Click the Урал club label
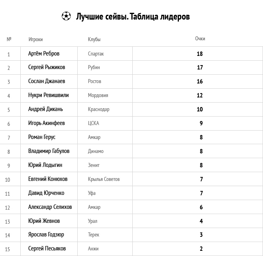The width and height of the screenshot is (263, 256). (x=92, y=221)
